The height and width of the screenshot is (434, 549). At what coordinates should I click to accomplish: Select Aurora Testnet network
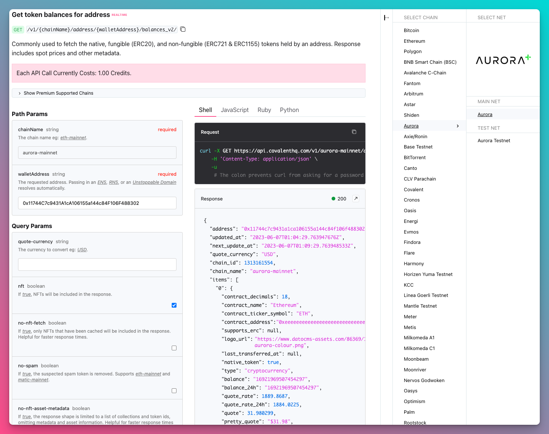click(494, 141)
